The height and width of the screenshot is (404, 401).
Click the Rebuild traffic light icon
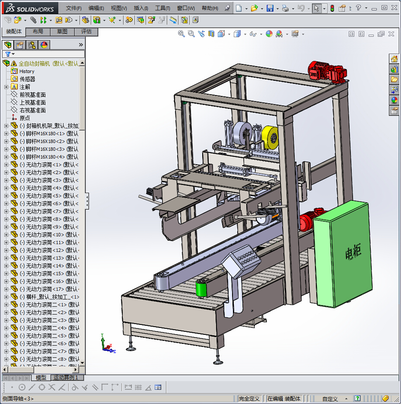pos(332,8)
